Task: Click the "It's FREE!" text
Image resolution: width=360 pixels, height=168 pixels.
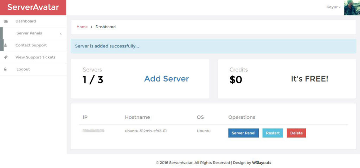Action: tap(309, 79)
